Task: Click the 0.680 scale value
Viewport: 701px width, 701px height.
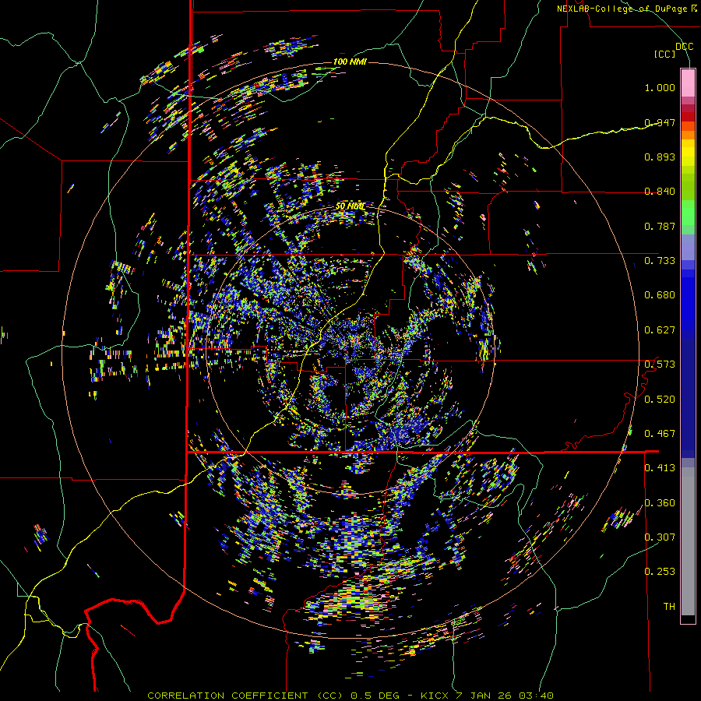Action: [x=660, y=295]
